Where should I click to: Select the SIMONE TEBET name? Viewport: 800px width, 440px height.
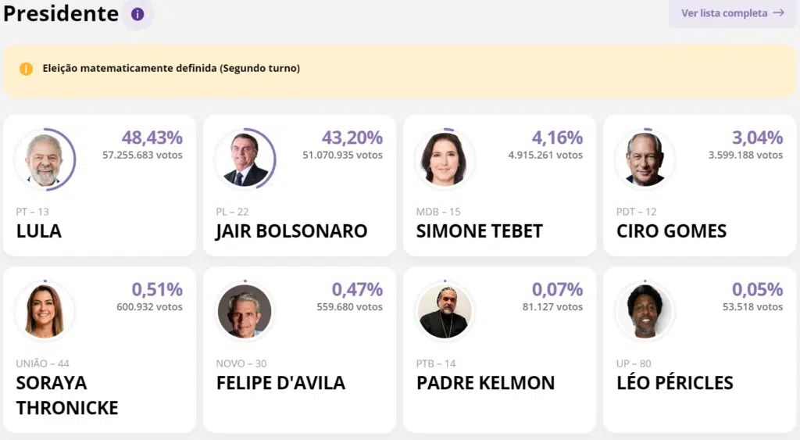pos(479,231)
